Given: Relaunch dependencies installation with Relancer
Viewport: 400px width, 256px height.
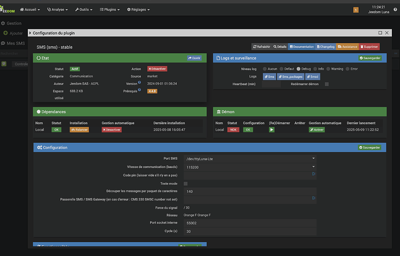Looking at the screenshot, I should [79, 130].
